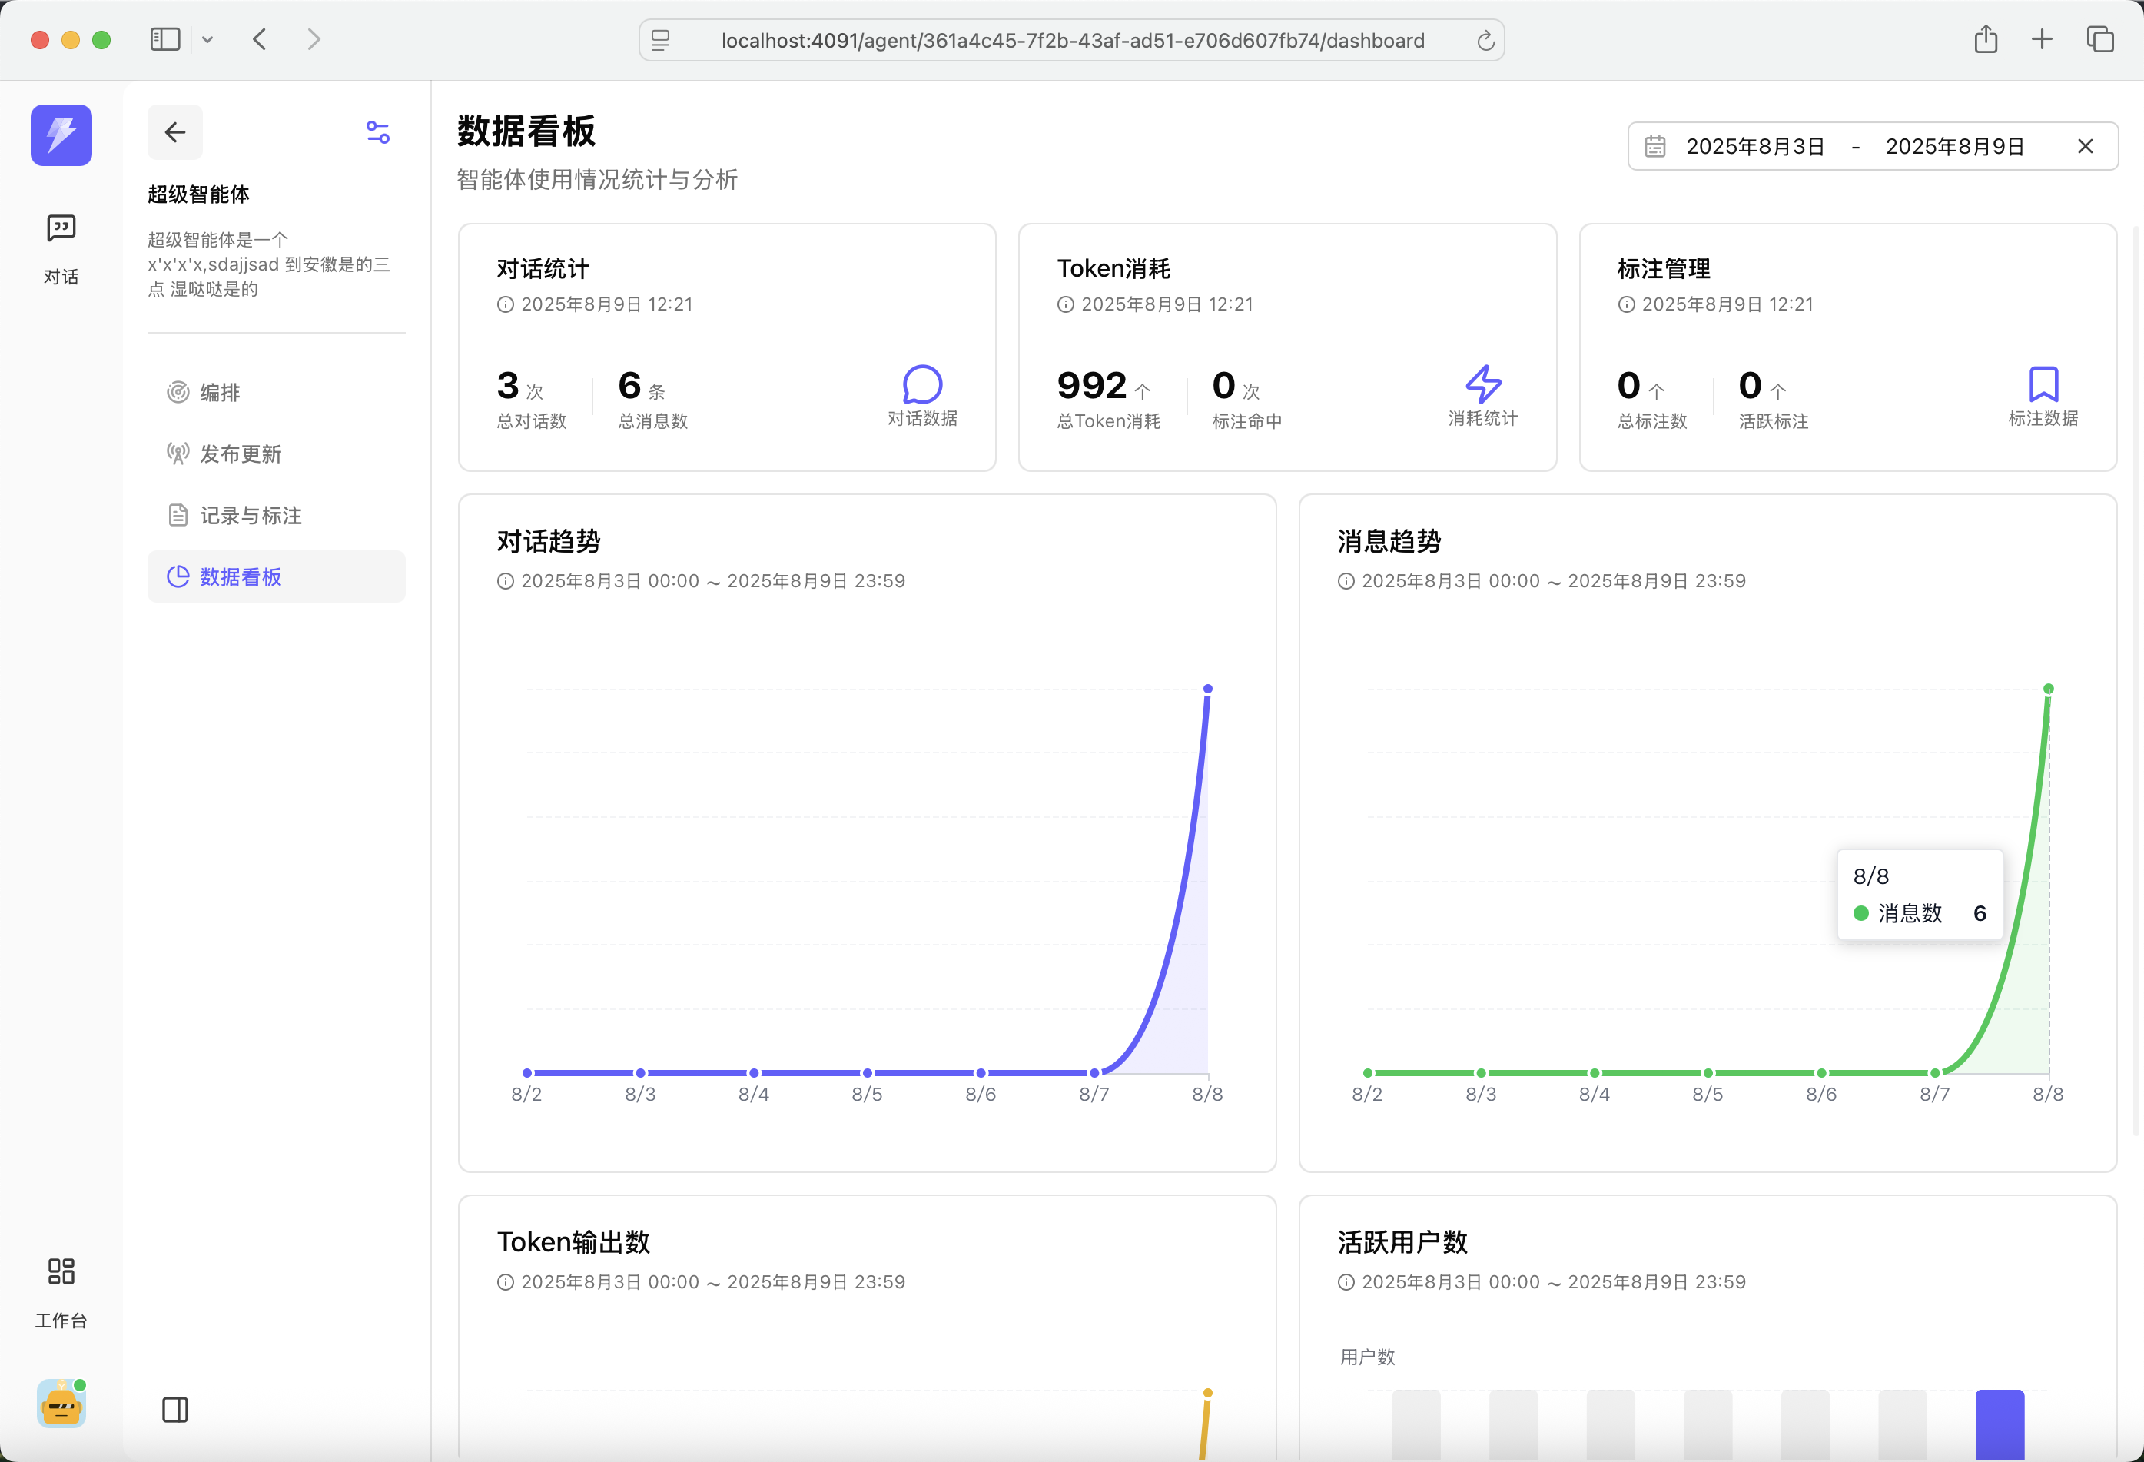The height and width of the screenshot is (1462, 2144).
Task: Click the user avatar at bottom left
Action: click(61, 1404)
